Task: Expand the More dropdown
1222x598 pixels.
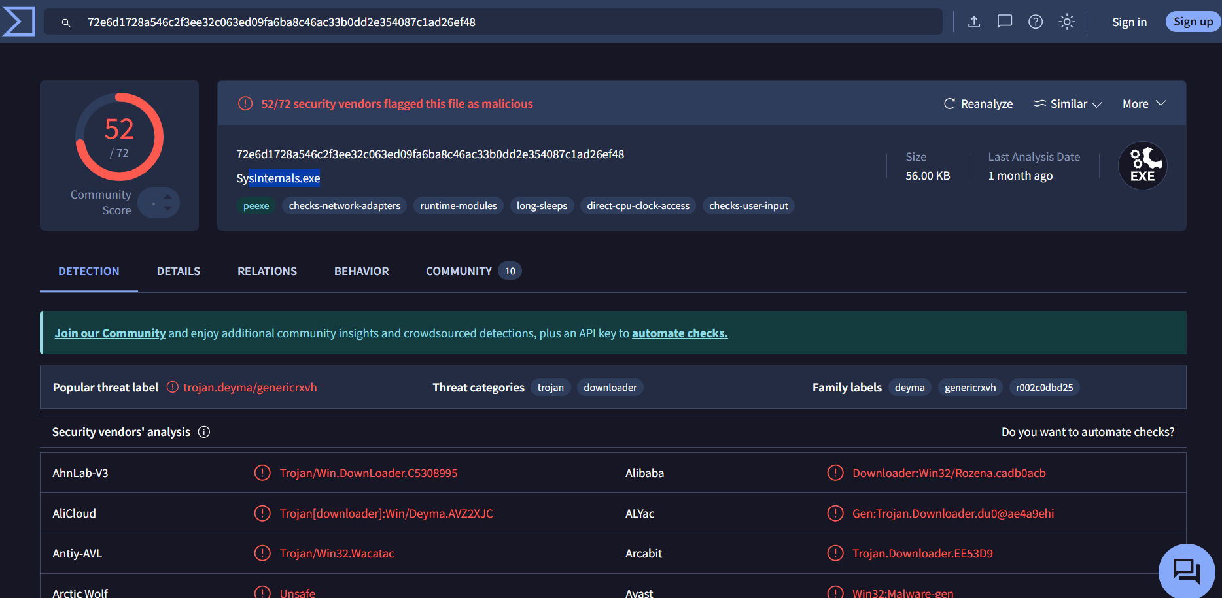Action: 1144,104
